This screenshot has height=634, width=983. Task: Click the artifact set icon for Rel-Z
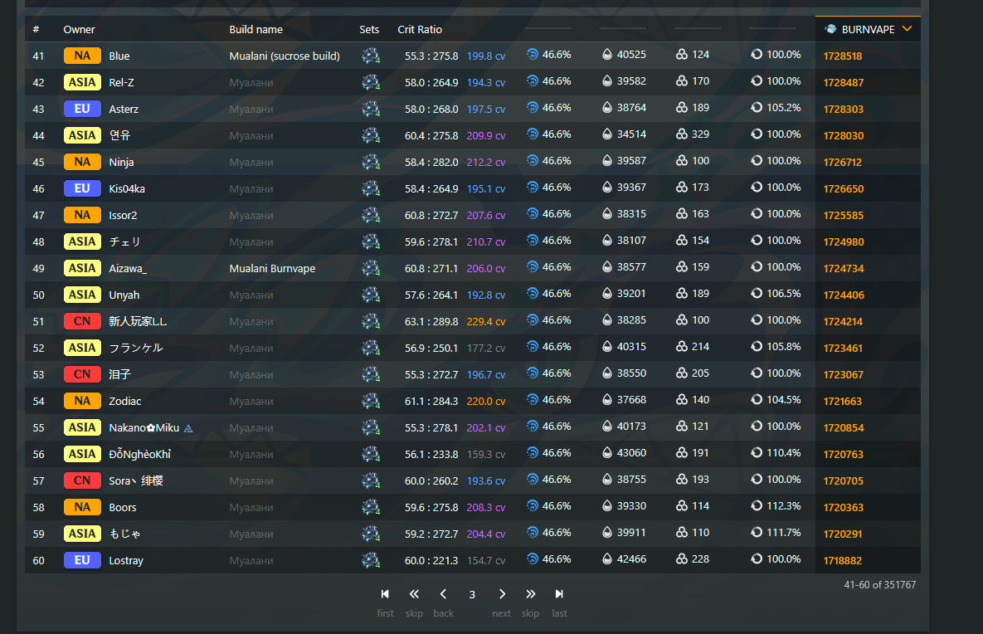click(x=371, y=82)
